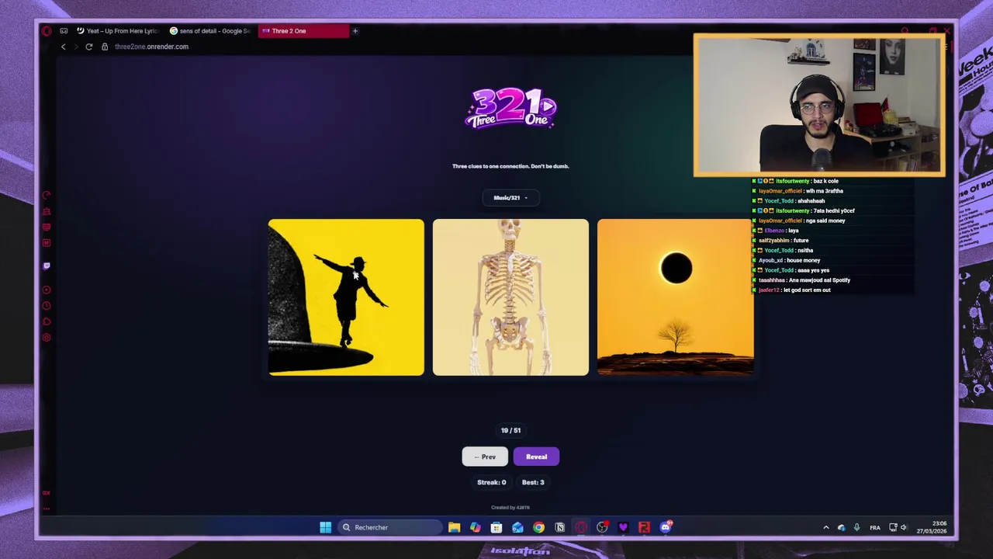Open GX Corner in the sidebar
This screenshot has width=993, height=559.
[47, 227]
